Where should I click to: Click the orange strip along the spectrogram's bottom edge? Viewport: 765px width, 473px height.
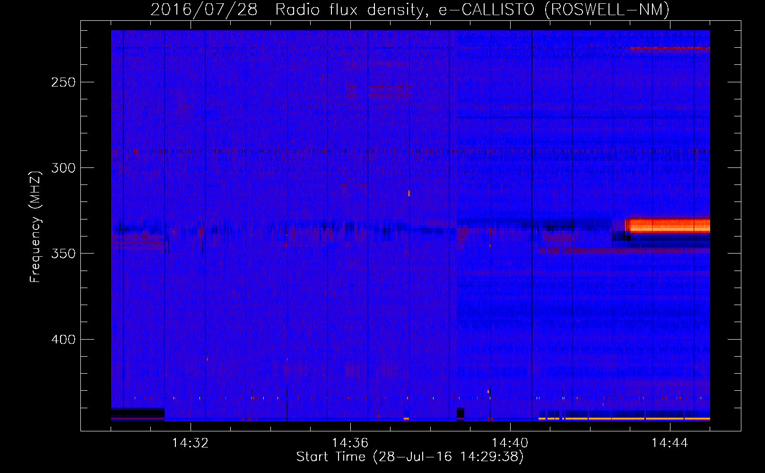click(624, 419)
